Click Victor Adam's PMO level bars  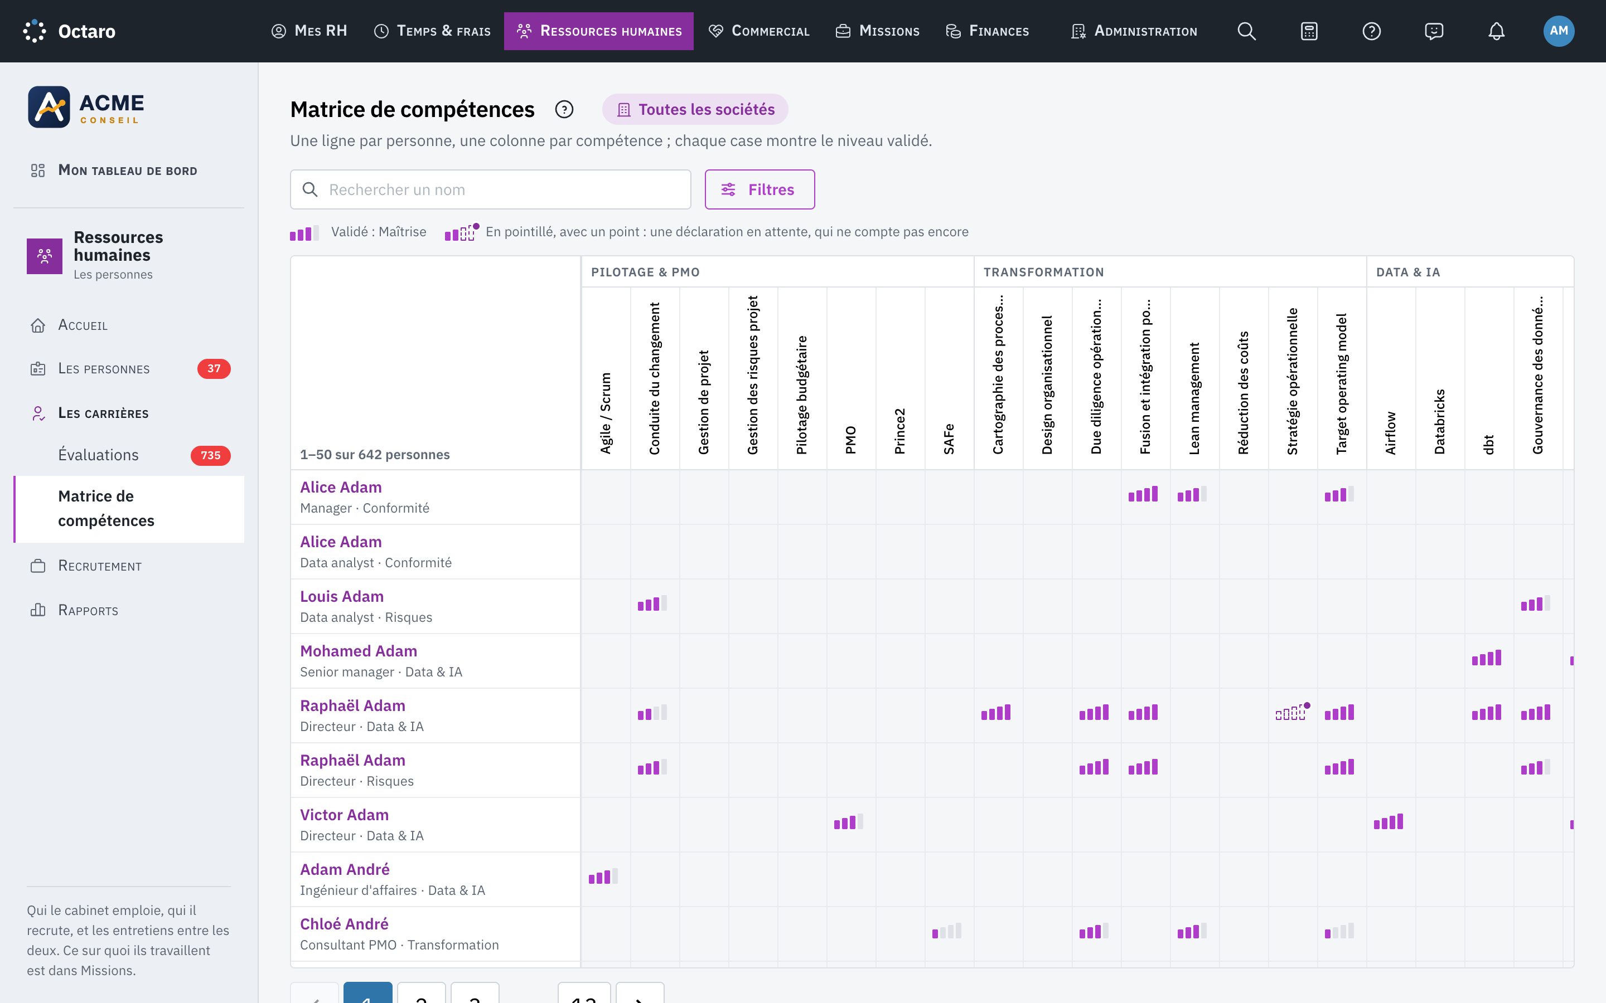pos(849,822)
